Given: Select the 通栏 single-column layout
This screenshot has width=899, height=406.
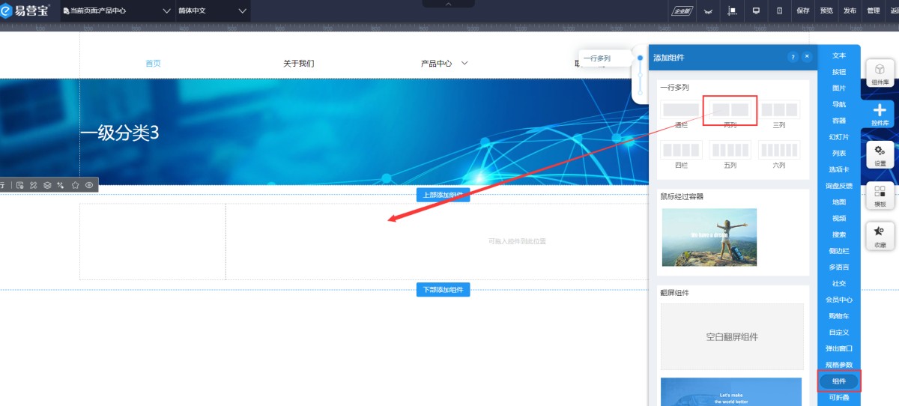Looking at the screenshot, I should click(x=681, y=110).
